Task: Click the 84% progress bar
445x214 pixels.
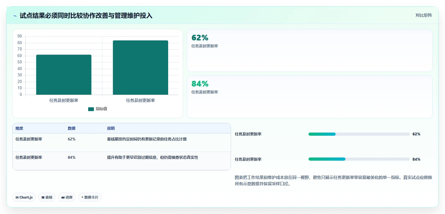Action: tap(359, 159)
